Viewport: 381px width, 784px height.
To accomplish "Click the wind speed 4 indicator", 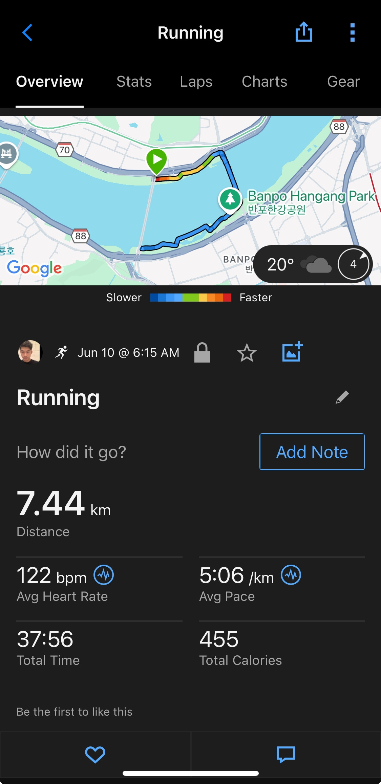I will coord(353,264).
